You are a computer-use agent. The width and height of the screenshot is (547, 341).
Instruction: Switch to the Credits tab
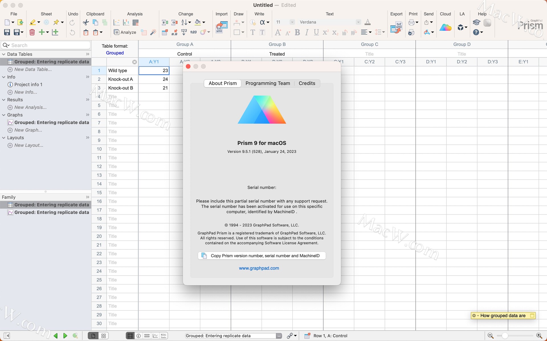tap(307, 83)
